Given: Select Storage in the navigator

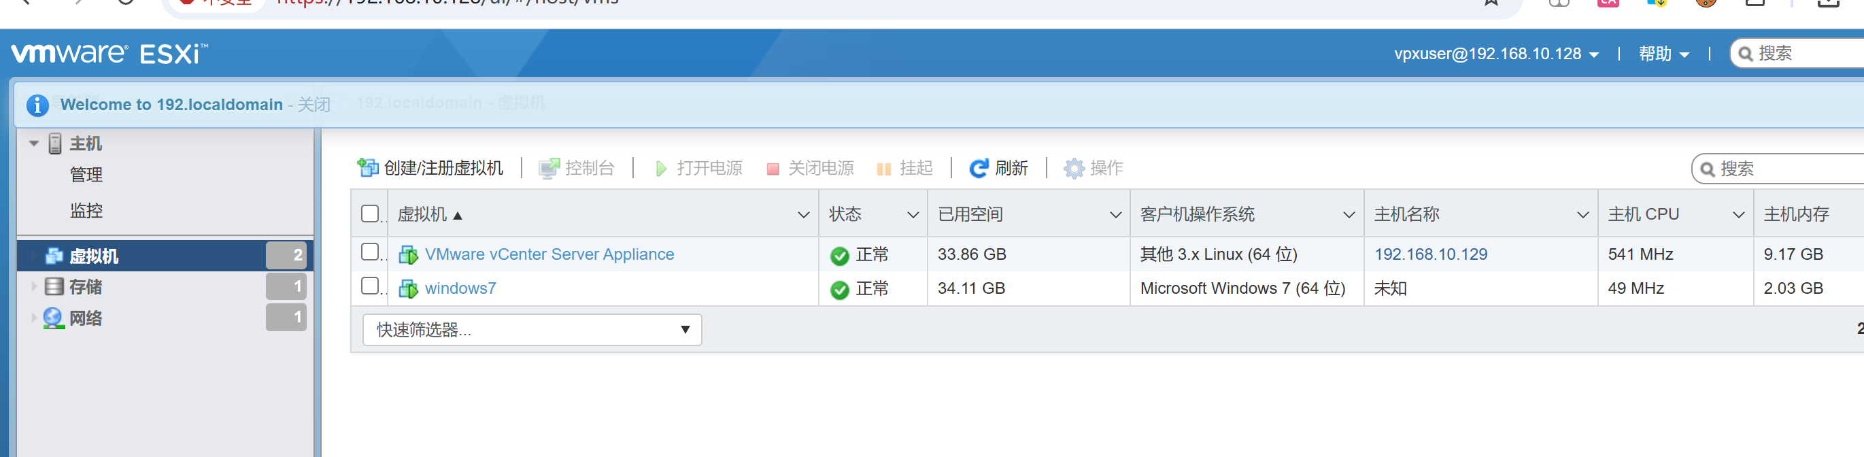Looking at the screenshot, I should point(86,287).
